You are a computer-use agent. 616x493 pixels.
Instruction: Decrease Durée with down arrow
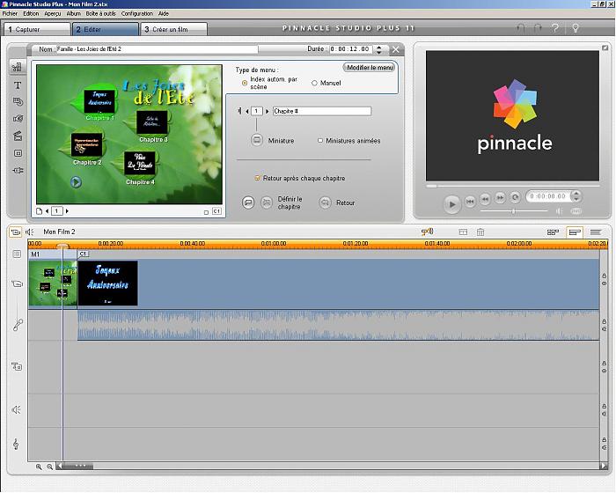pos(378,52)
